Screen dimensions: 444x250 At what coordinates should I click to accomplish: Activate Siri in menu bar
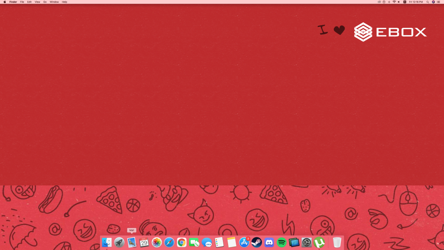click(x=433, y=2)
